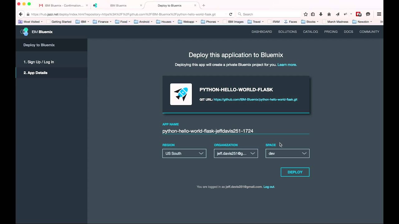Open the Firefox hamburger menu
The height and width of the screenshot is (224, 399).
coord(379,14)
